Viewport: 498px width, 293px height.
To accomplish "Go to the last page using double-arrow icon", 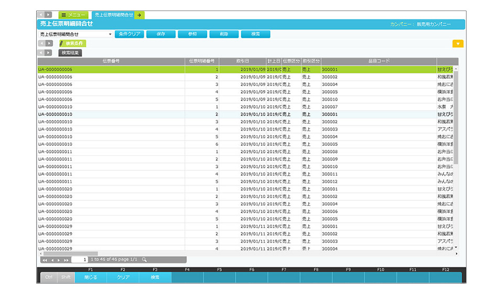I will pyautogui.click(x=66, y=259).
